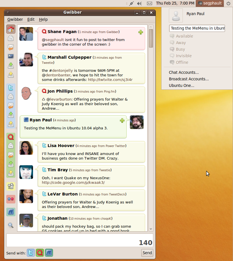The height and width of the screenshot is (261, 233).
Task: Click Shane Fagan's avatar picture
Action: pyautogui.click(x=26, y=34)
